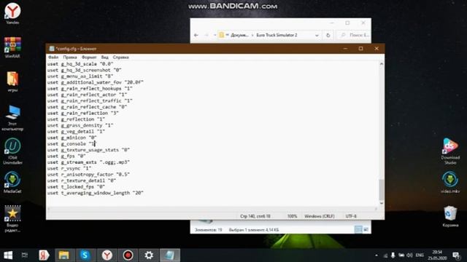The width and height of the screenshot is (467, 262).
Task: Switch the ENG input language indicator
Action: [420, 255]
